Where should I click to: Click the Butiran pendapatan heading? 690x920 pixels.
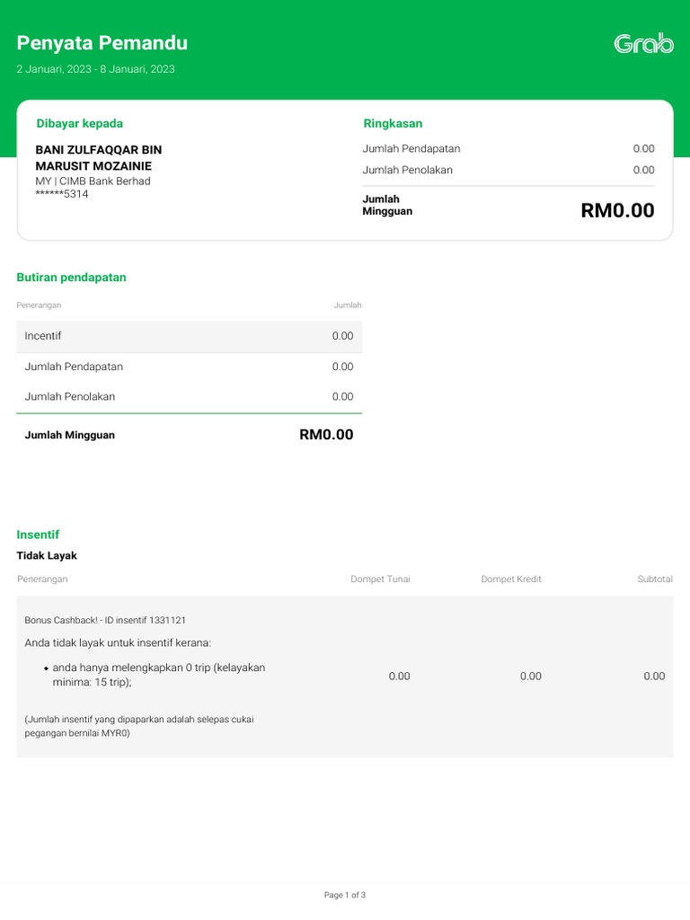click(x=71, y=278)
